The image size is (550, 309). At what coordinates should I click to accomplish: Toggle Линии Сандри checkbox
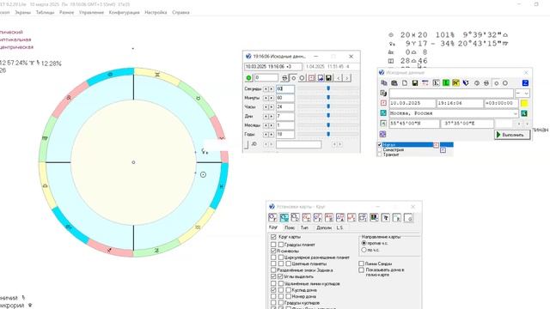coord(361,264)
